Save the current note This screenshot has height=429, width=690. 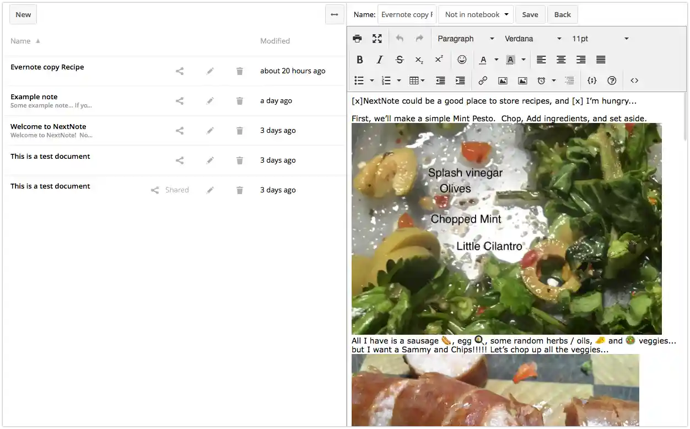530,14
